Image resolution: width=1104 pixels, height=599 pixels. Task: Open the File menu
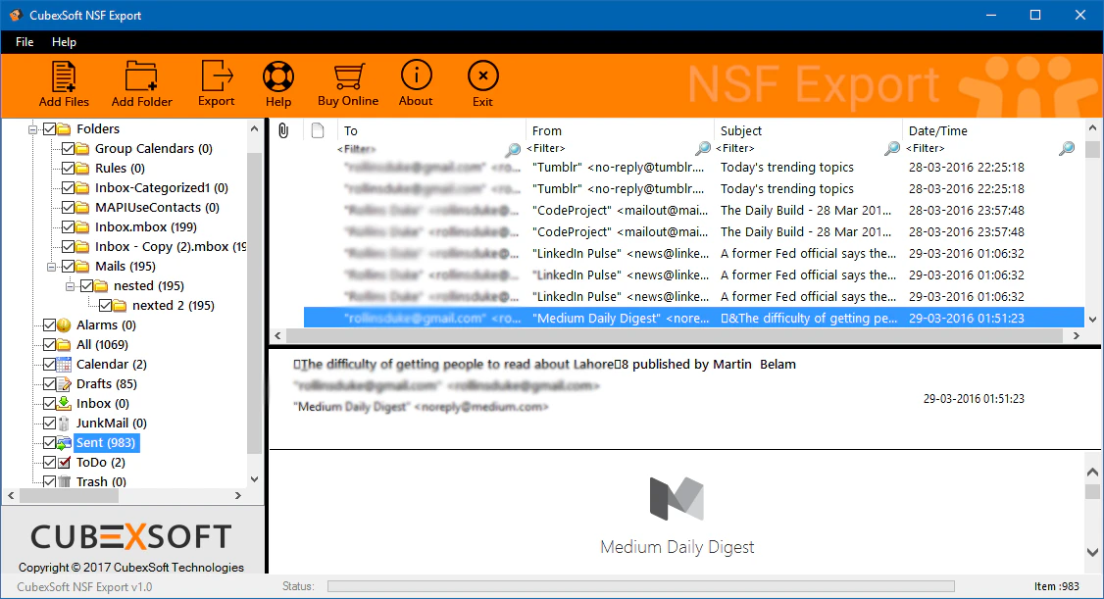click(24, 42)
